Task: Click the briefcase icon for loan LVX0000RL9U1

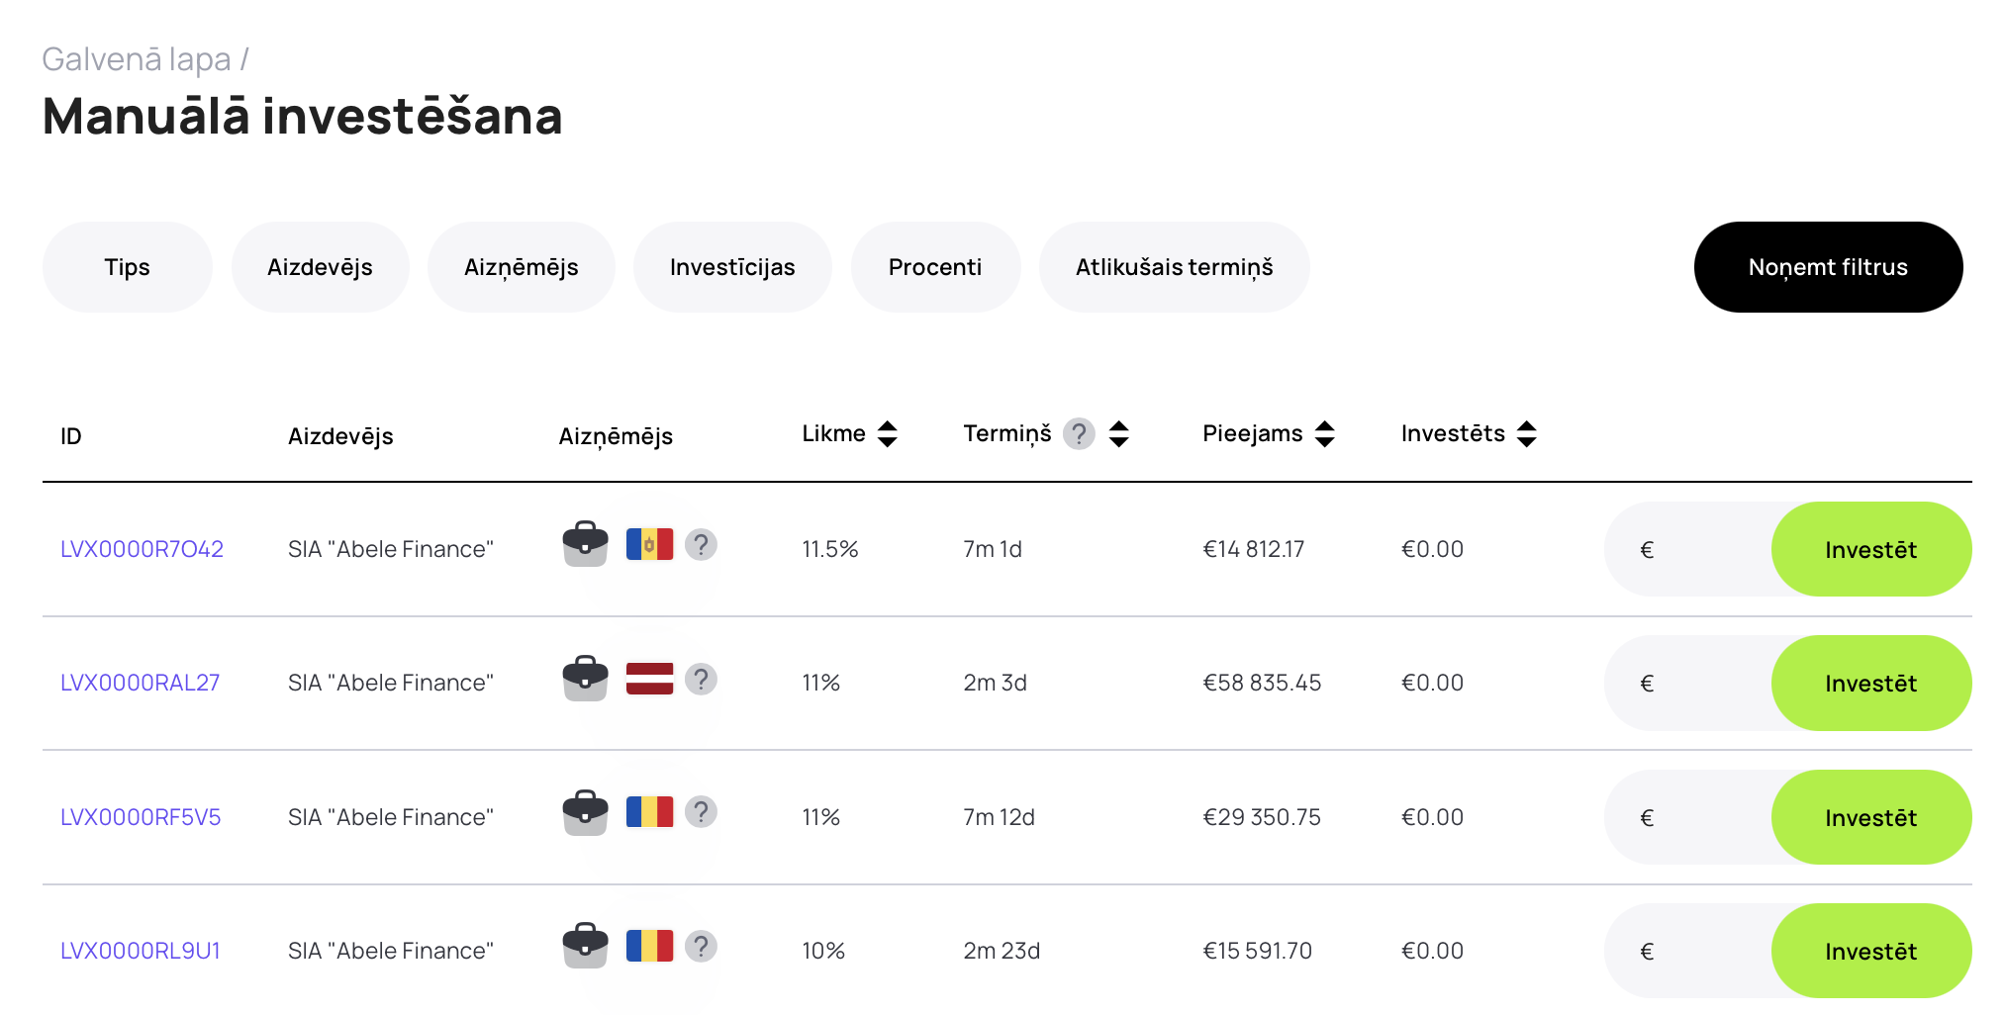Action: [x=585, y=946]
